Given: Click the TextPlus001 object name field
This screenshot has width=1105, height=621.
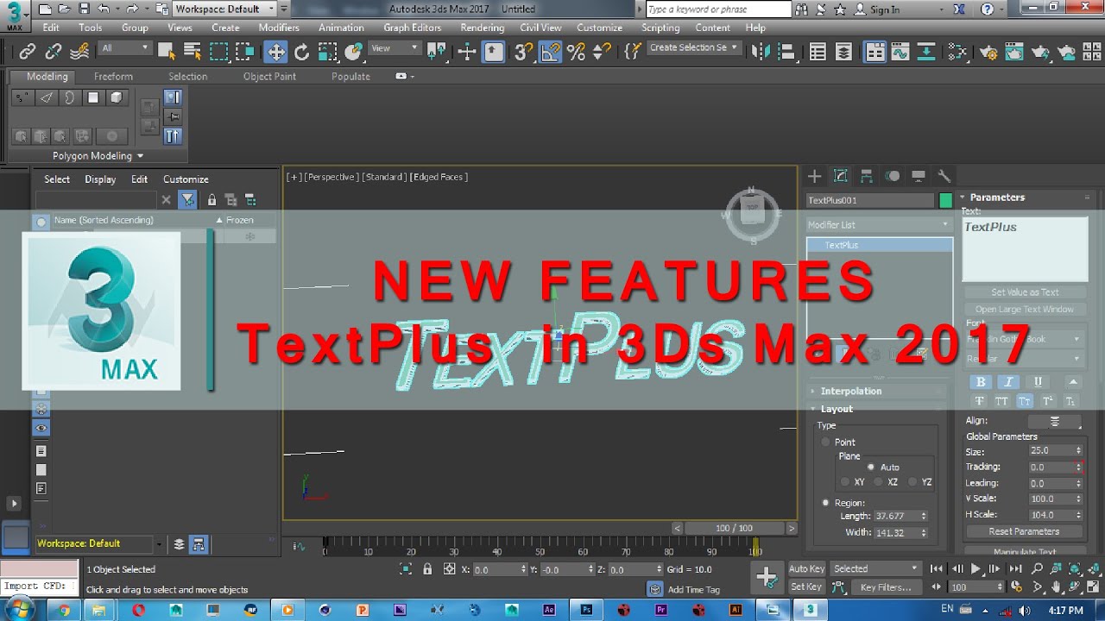Looking at the screenshot, I should click(x=870, y=200).
